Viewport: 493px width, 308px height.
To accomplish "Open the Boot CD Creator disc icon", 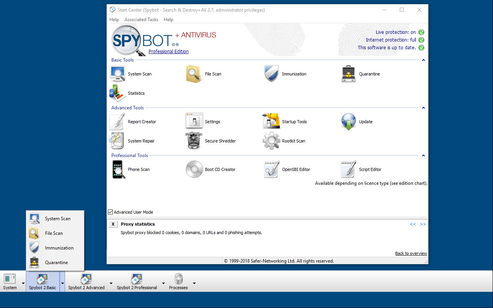I will (x=194, y=169).
